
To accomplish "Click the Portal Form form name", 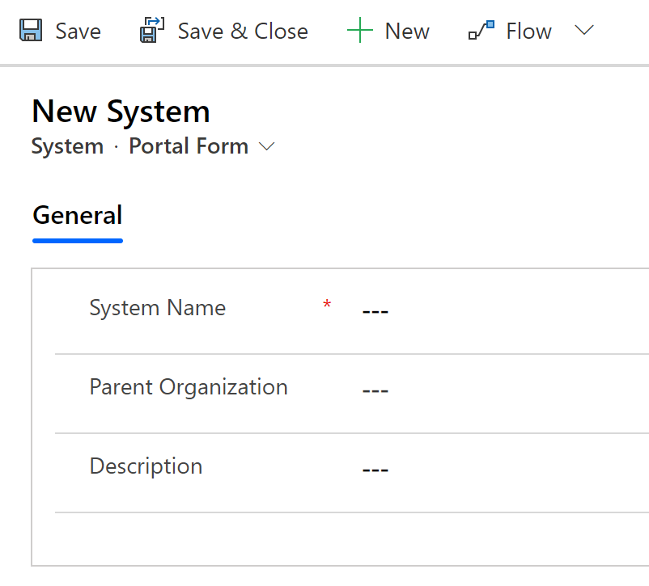I will click(x=189, y=146).
